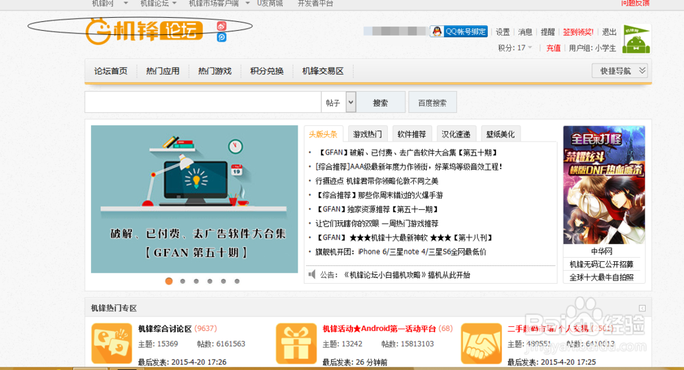The height and width of the screenshot is (370, 684).
Task: Select the last carousel dot
Action: tap(237, 281)
